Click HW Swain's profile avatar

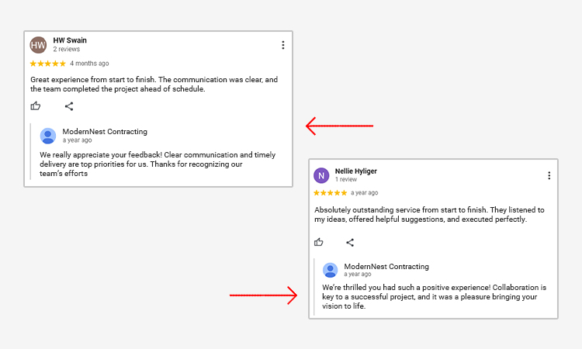coord(39,44)
